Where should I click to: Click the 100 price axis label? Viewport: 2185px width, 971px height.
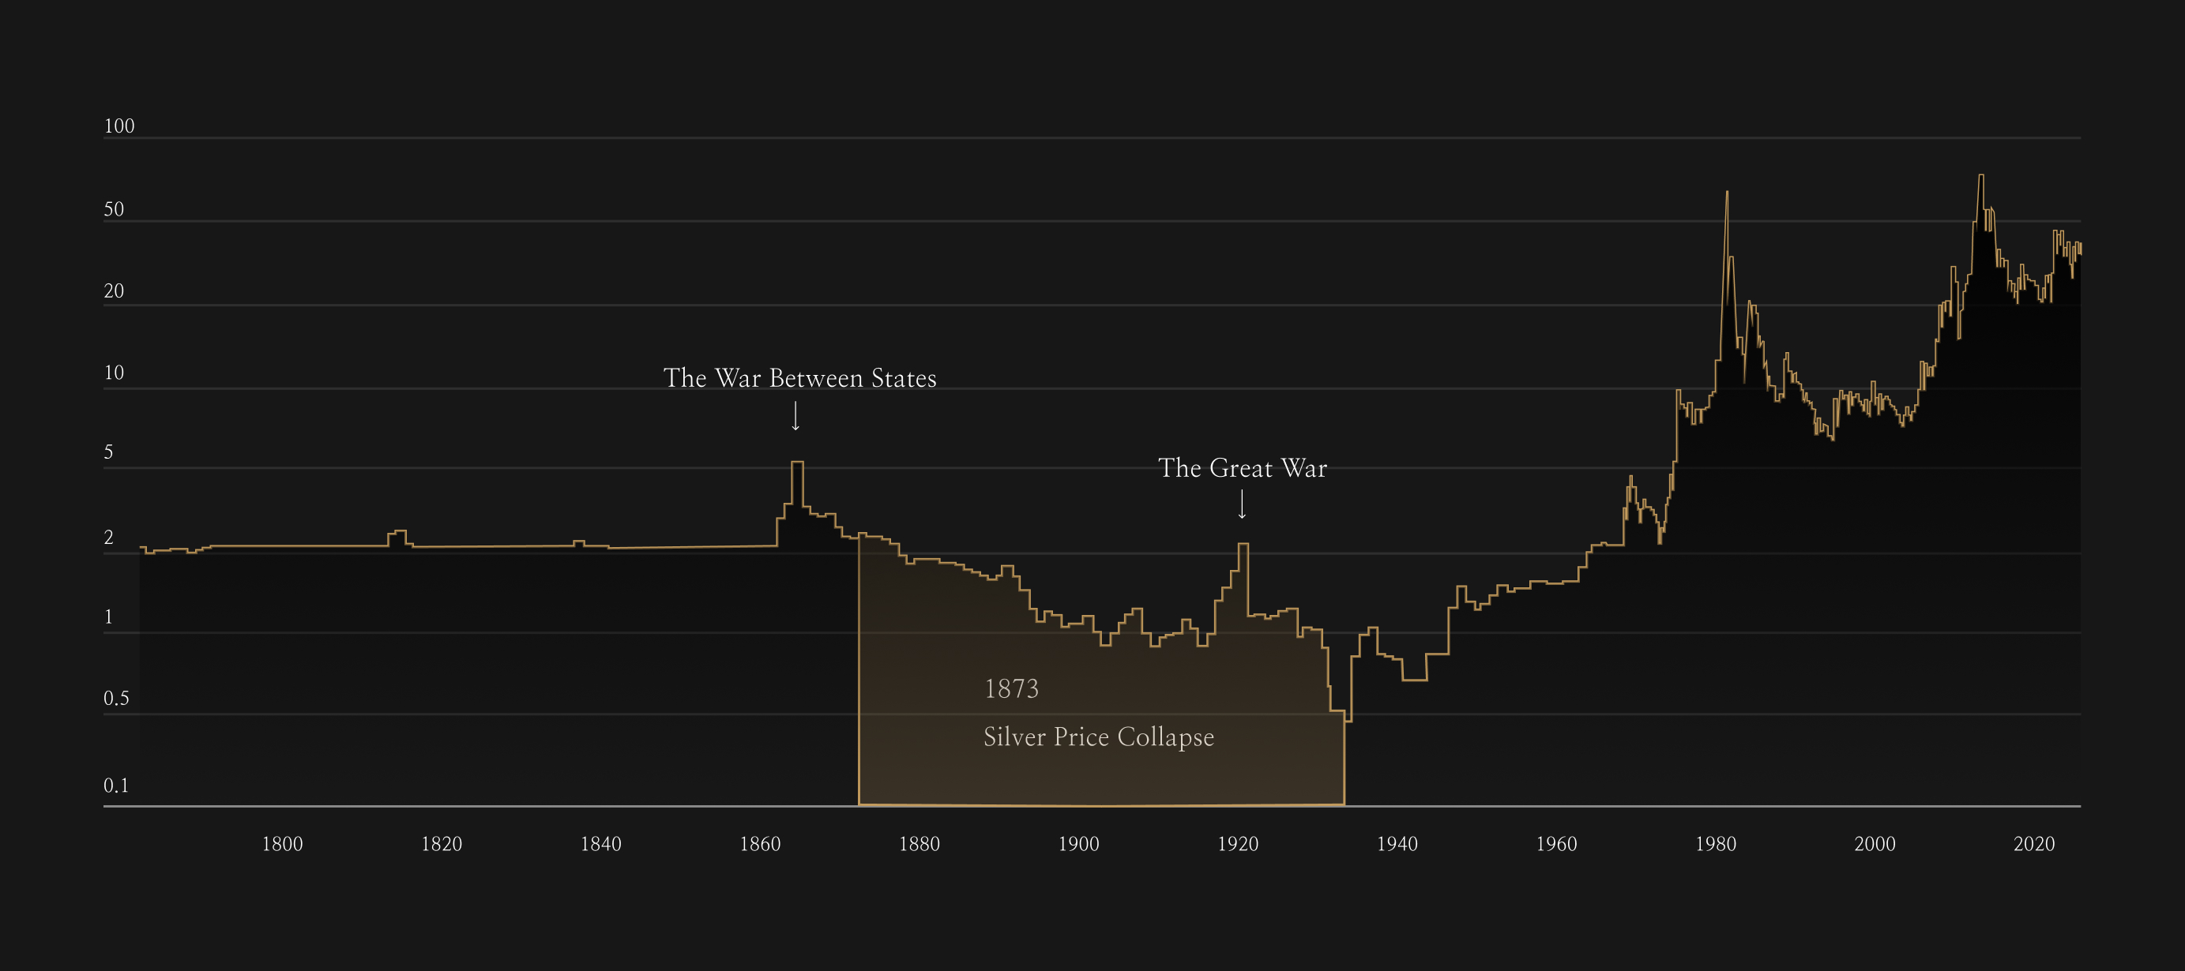(118, 126)
